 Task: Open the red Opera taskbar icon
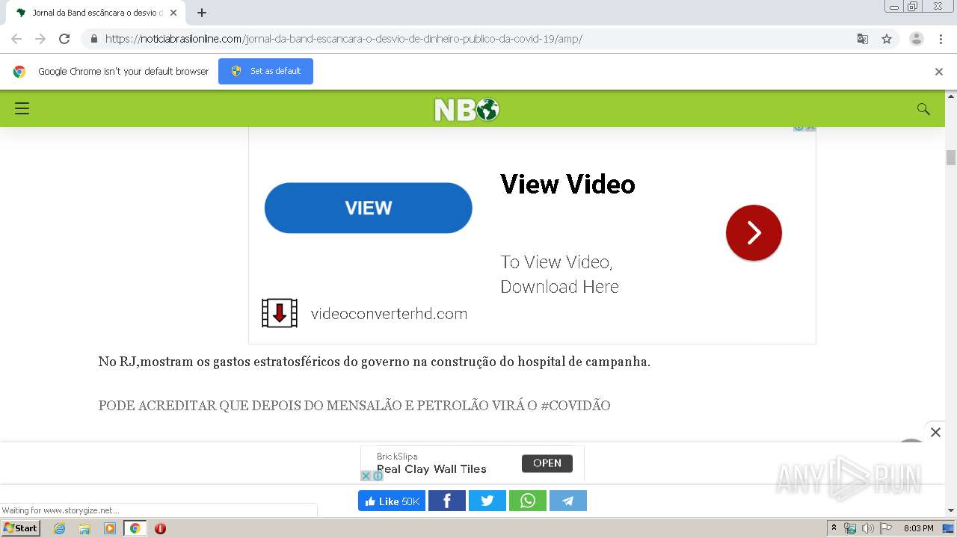(160, 528)
